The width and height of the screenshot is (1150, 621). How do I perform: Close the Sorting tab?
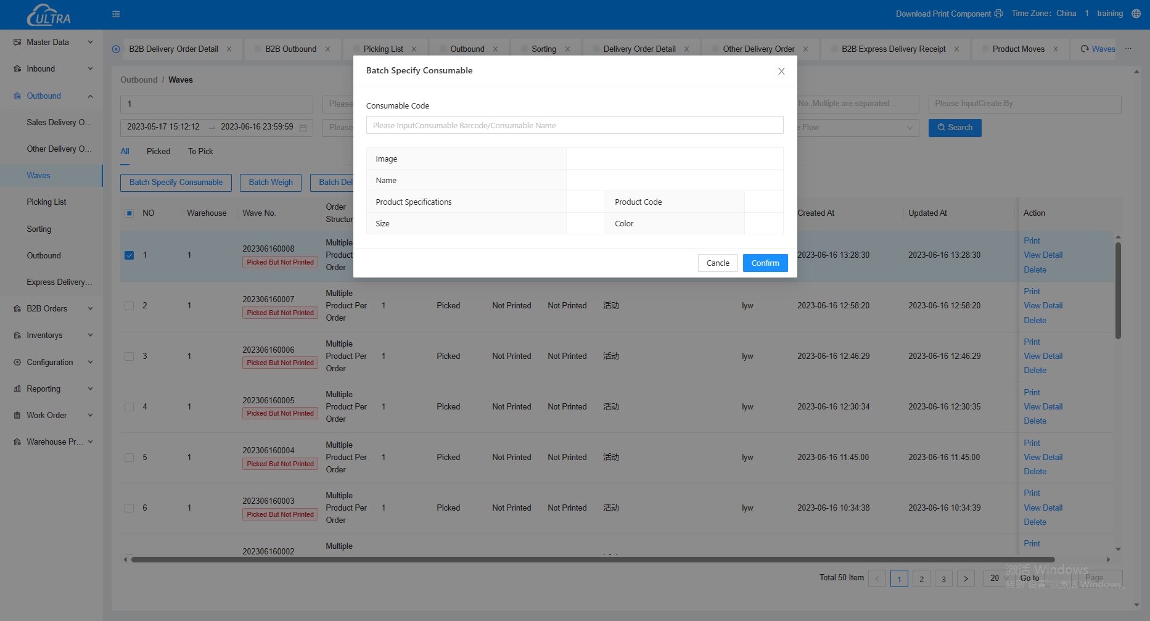click(x=567, y=49)
